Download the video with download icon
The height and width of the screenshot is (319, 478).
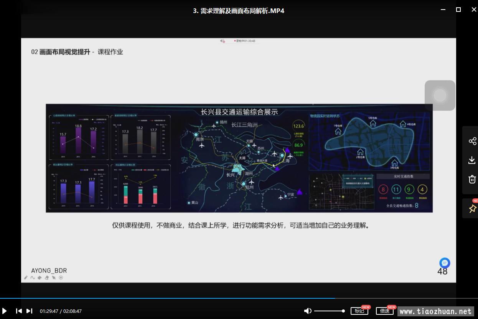pos(472,160)
